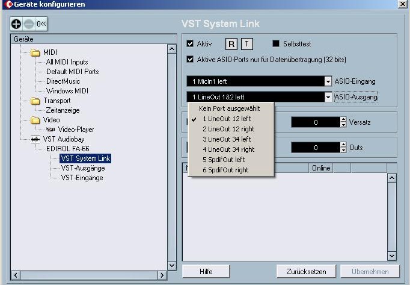410x285 pixels.
Task: Decrease the Versatz value with down arrow
Action: (x=343, y=125)
